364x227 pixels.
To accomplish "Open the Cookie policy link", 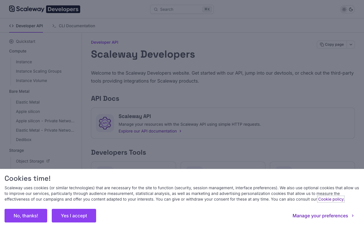I will (x=331, y=199).
